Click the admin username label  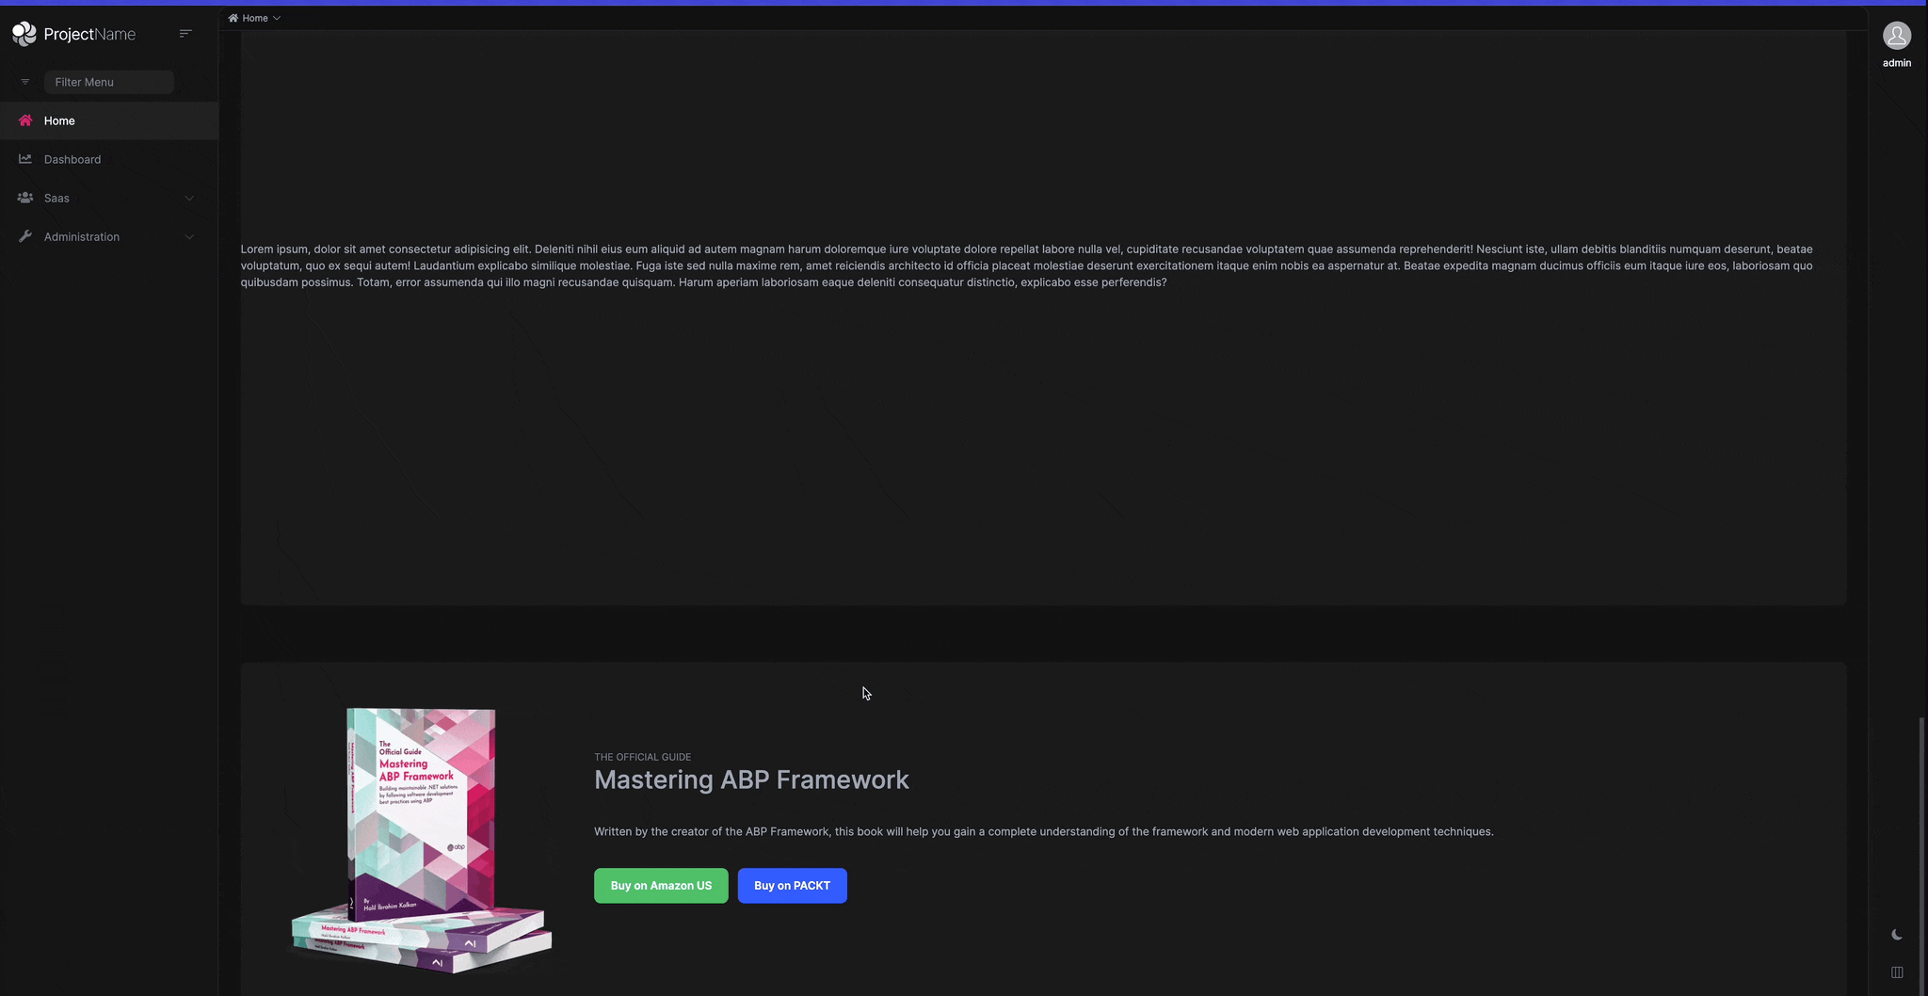pos(1897,63)
